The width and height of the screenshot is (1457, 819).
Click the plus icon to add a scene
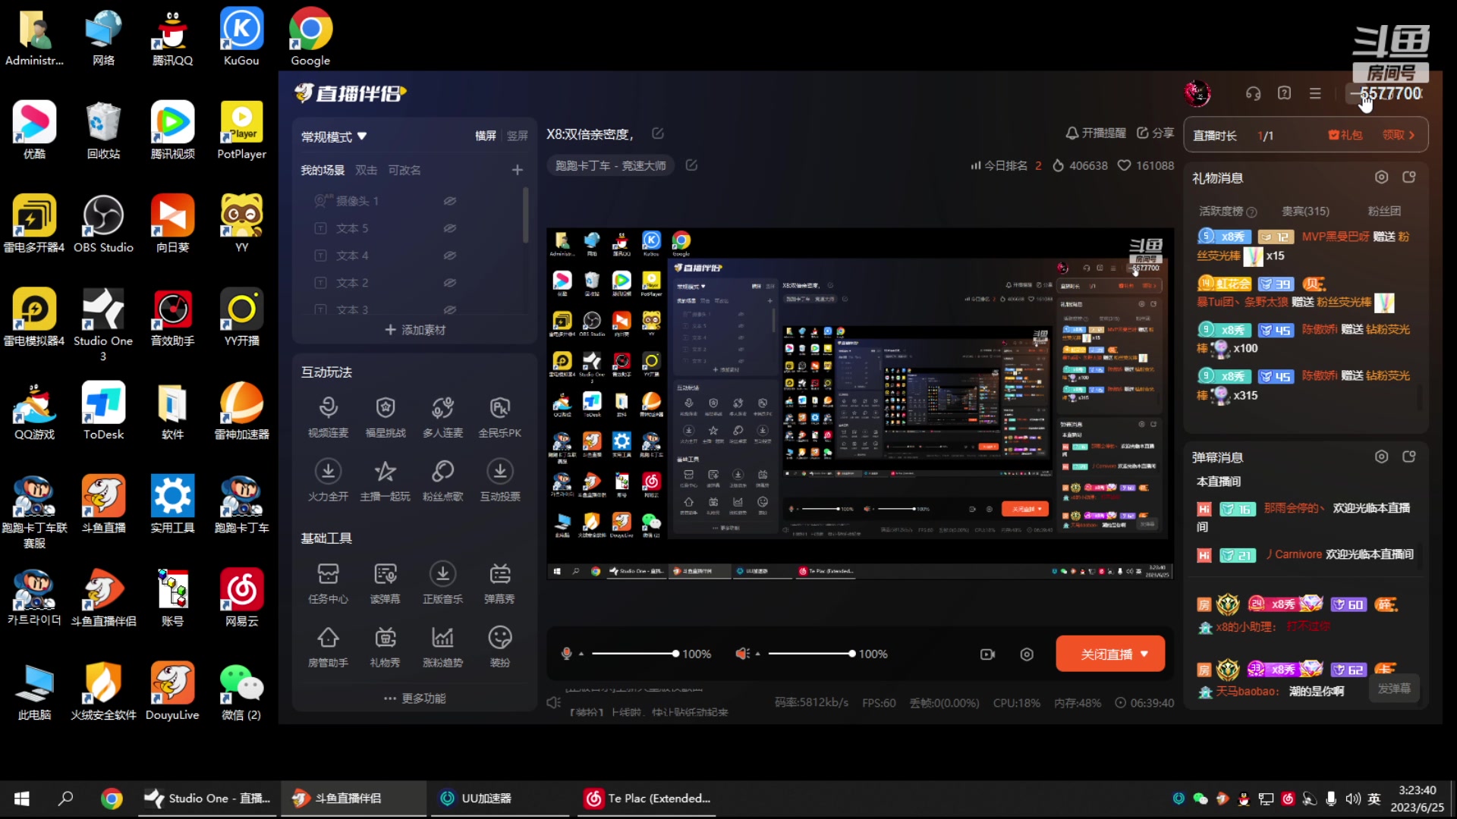pyautogui.click(x=518, y=170)
